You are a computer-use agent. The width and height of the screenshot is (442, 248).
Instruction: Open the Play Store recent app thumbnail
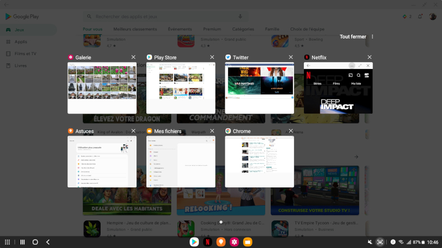181,88
